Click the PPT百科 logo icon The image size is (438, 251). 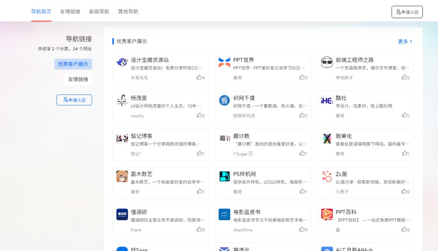[x=327, y=214]
